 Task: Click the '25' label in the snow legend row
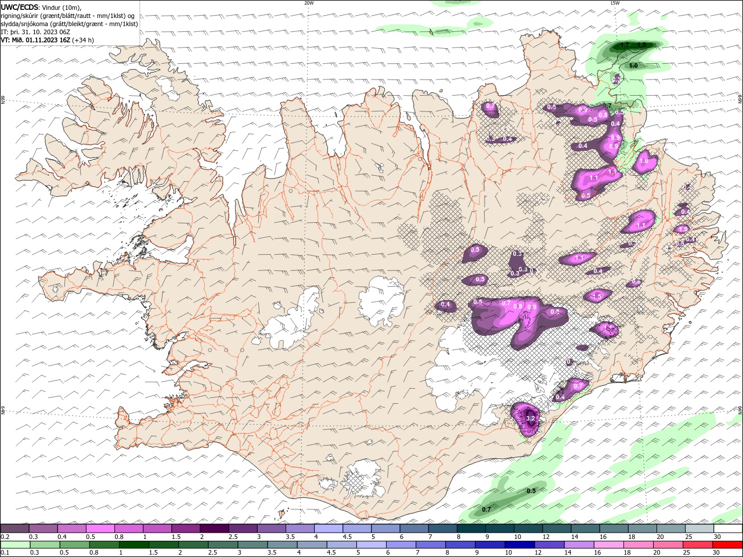pos(688,537)
